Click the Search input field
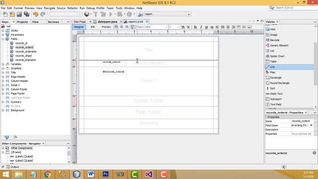The width and height of the screenshot is (318, 179). click(295, 8)
